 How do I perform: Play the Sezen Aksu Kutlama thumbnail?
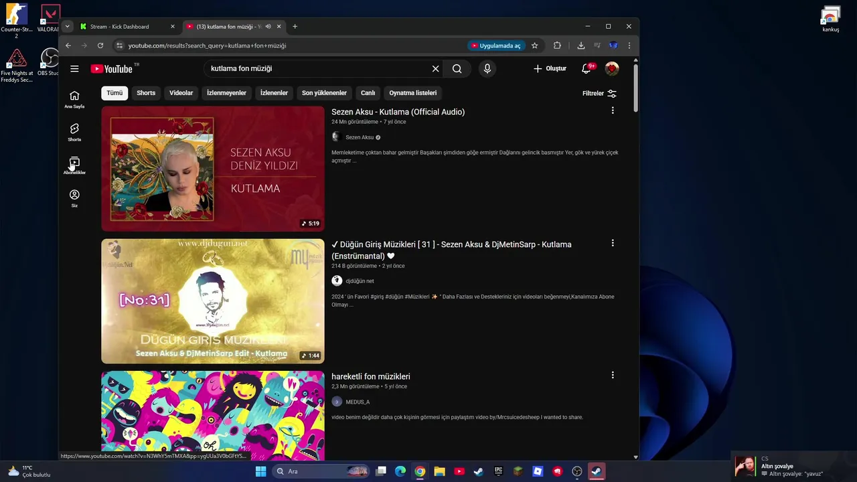click(x=213, y=169)
